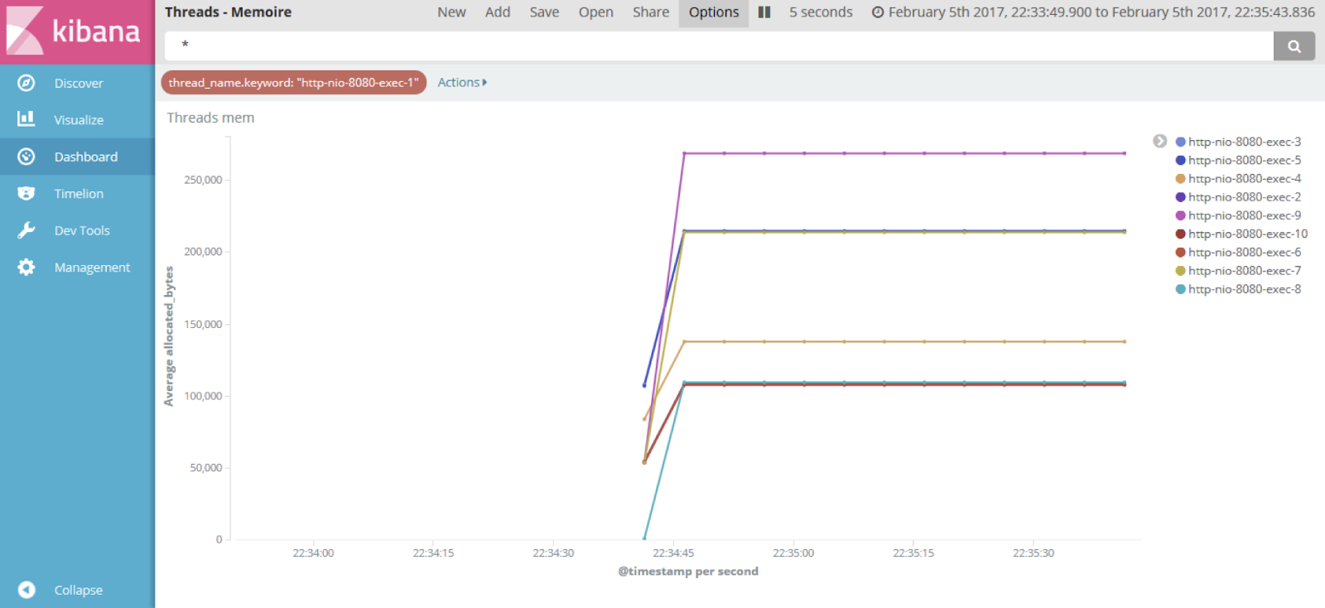Open Discover via its compass icon
Image resolution: width=1325 pixels, height=608 pixels.
[x=26, y=83]
